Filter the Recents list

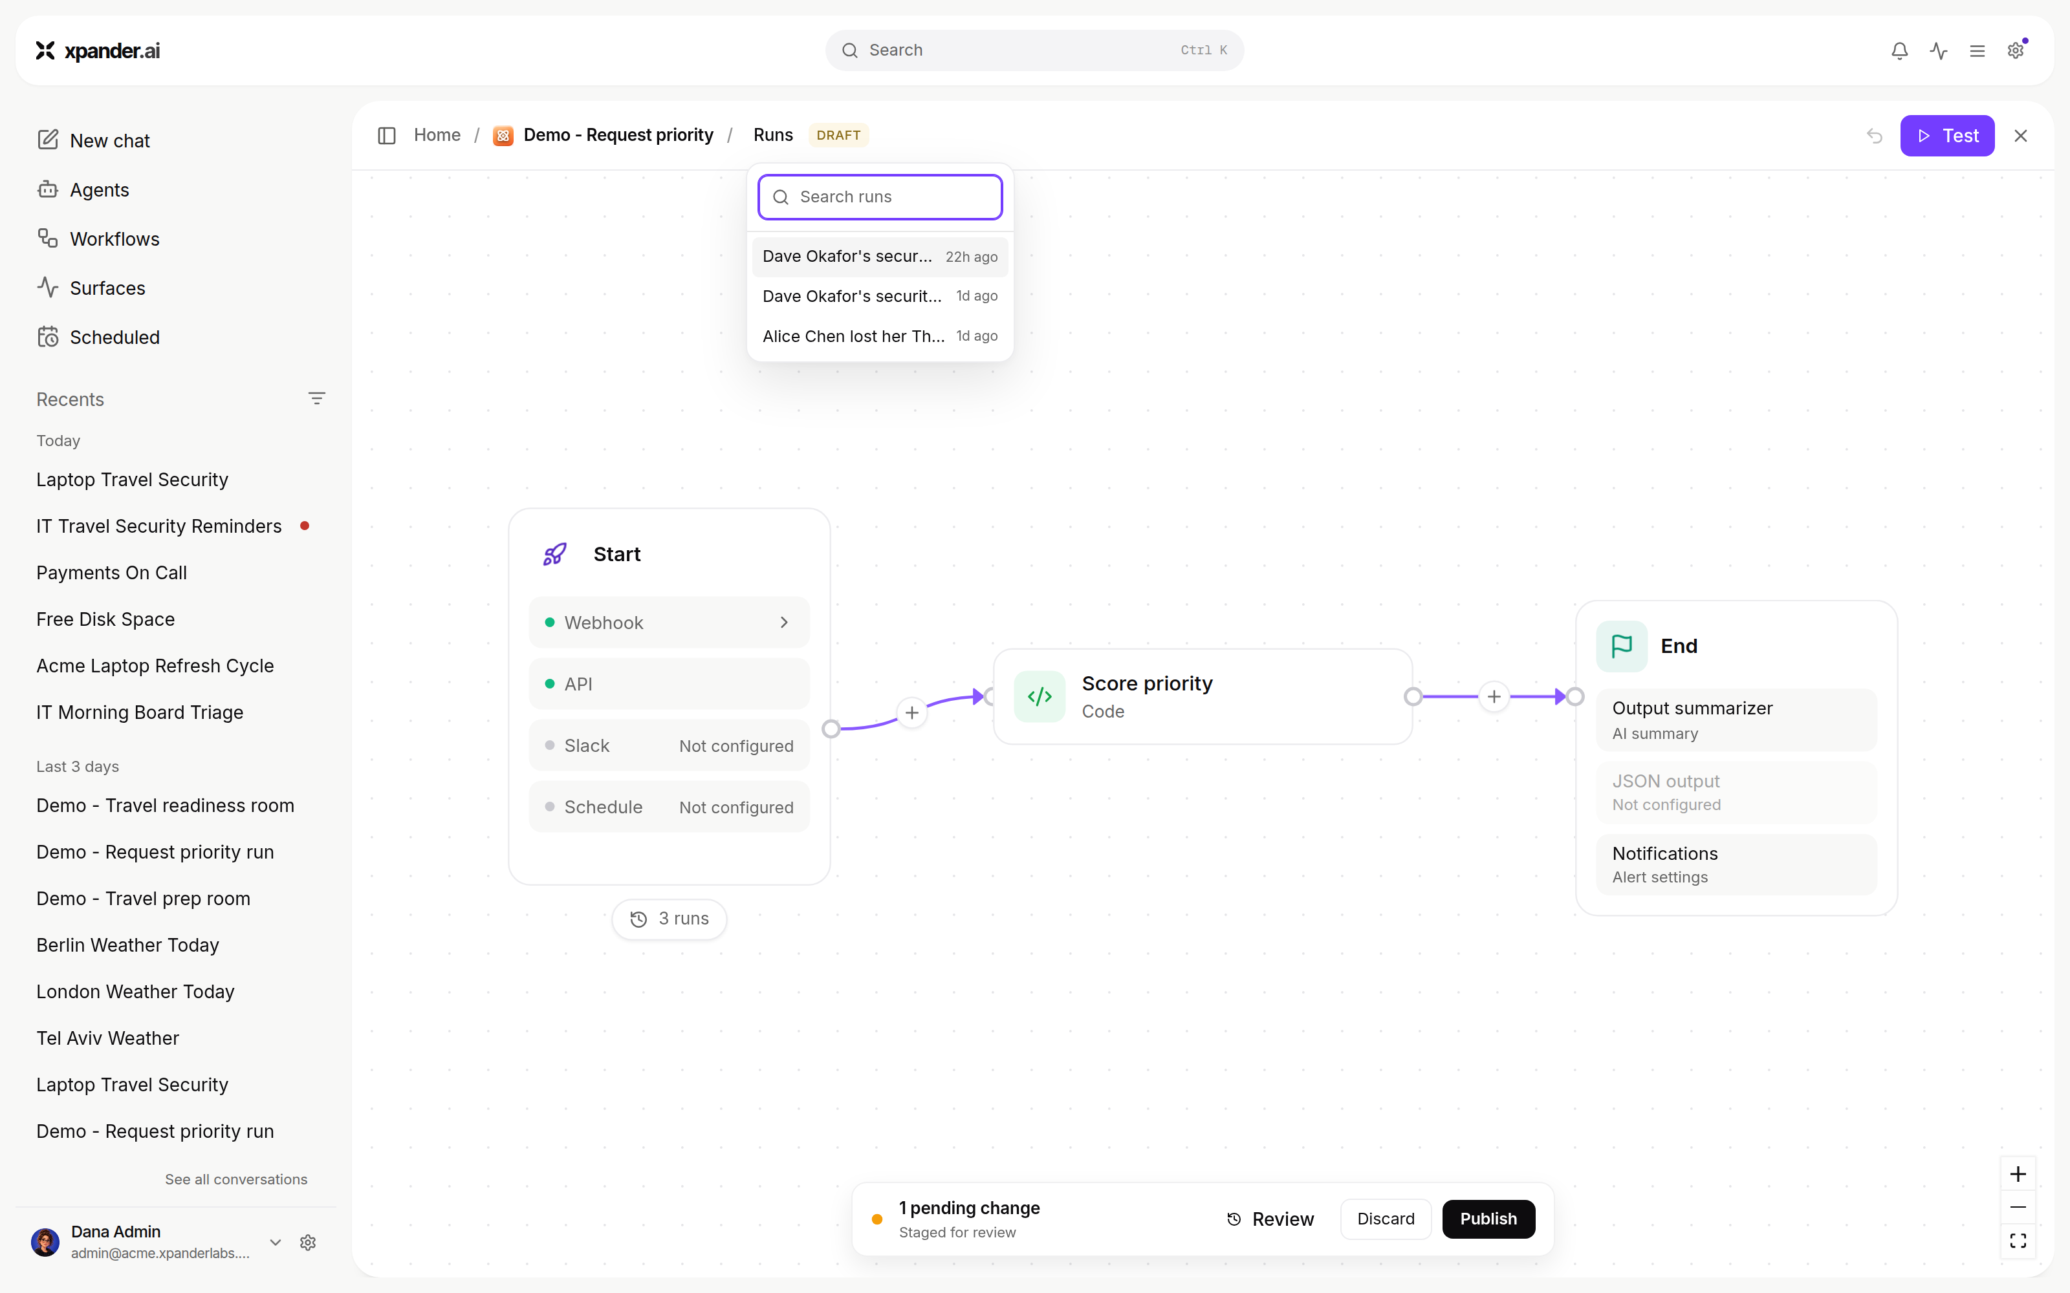coord(316,398)
